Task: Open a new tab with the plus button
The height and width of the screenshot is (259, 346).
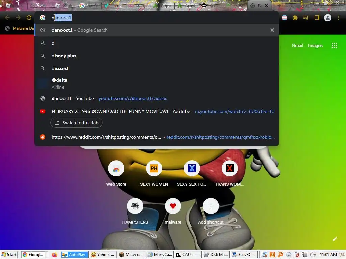Action: point(279,6)
